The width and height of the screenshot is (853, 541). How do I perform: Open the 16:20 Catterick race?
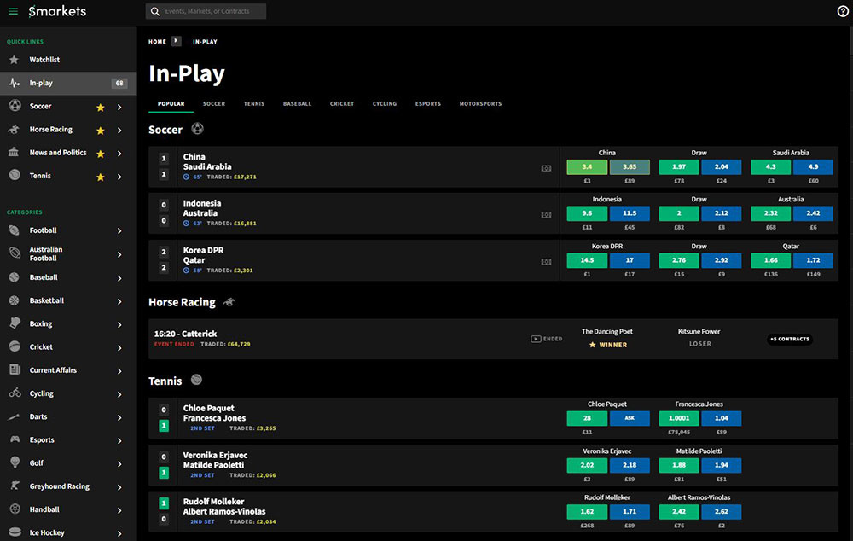185,334
